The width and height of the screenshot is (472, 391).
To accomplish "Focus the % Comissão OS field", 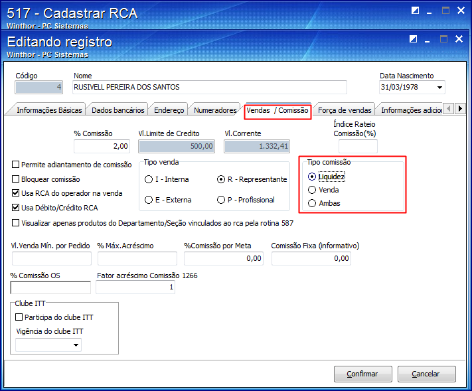I will [50, 287].
